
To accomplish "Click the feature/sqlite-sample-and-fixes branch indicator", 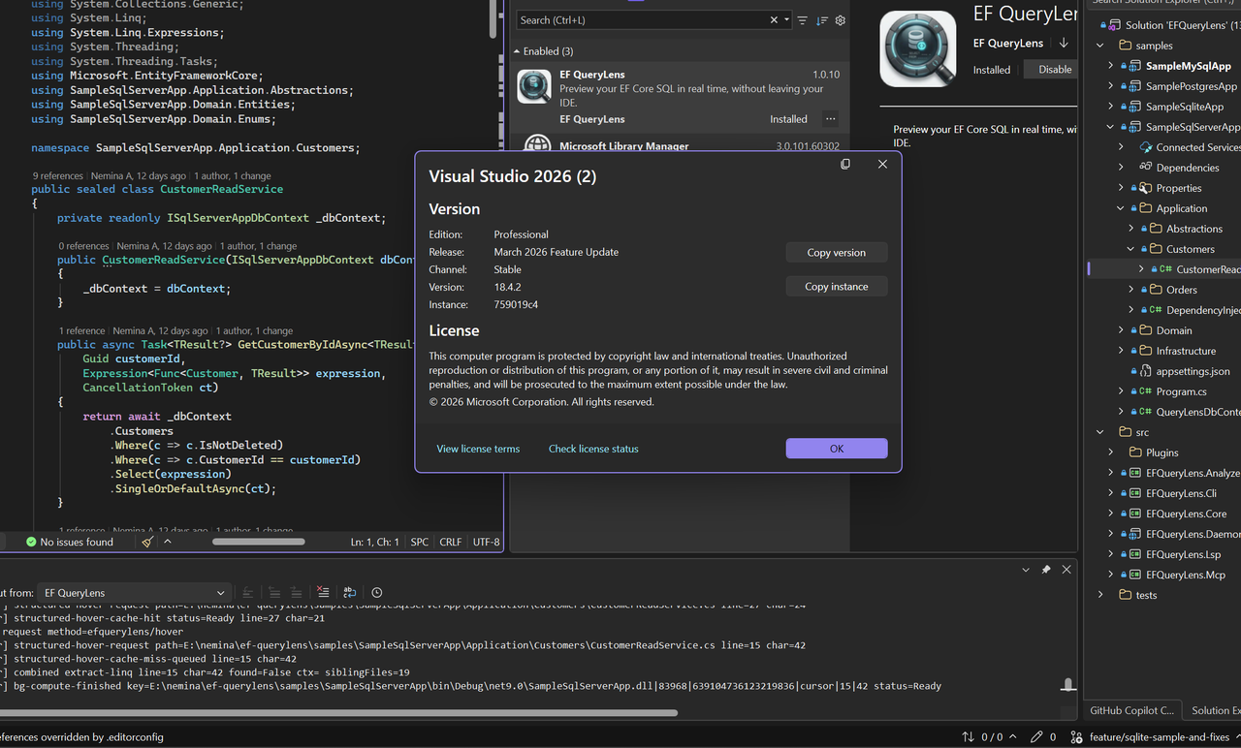I will [x=1158, y=737].
